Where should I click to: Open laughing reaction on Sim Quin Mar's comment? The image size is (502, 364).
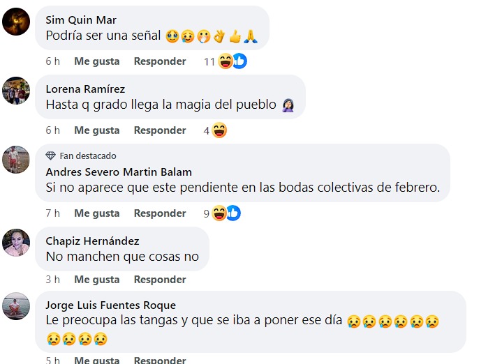226,61
